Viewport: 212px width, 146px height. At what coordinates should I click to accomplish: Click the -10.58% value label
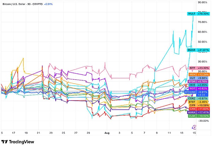[203, 105]
